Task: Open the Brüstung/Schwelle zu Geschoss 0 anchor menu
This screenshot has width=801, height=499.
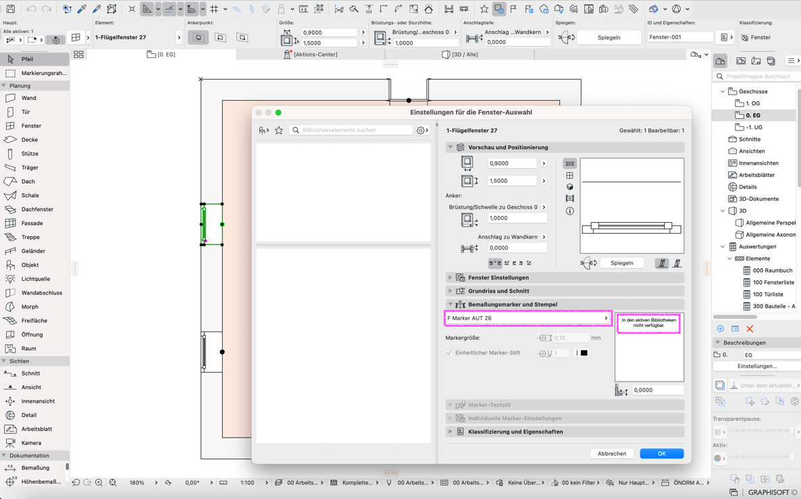Action: pos(544,207)
